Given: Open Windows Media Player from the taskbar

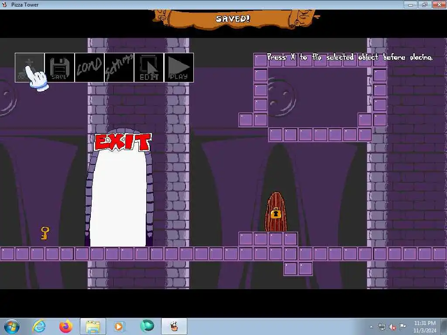Looking at the screenshot, I should [119, 326].
